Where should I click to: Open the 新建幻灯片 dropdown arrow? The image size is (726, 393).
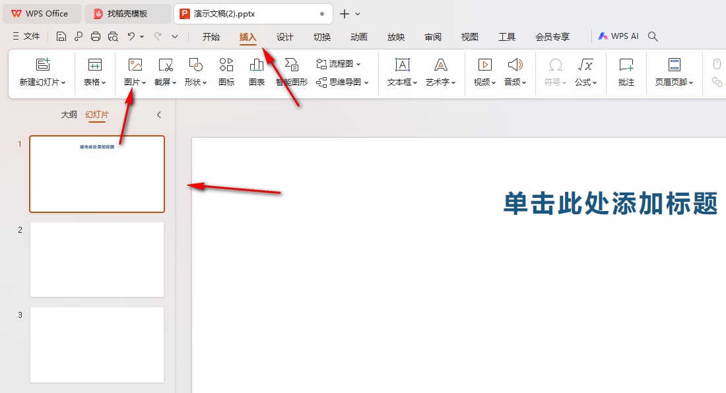pos(63,83)
